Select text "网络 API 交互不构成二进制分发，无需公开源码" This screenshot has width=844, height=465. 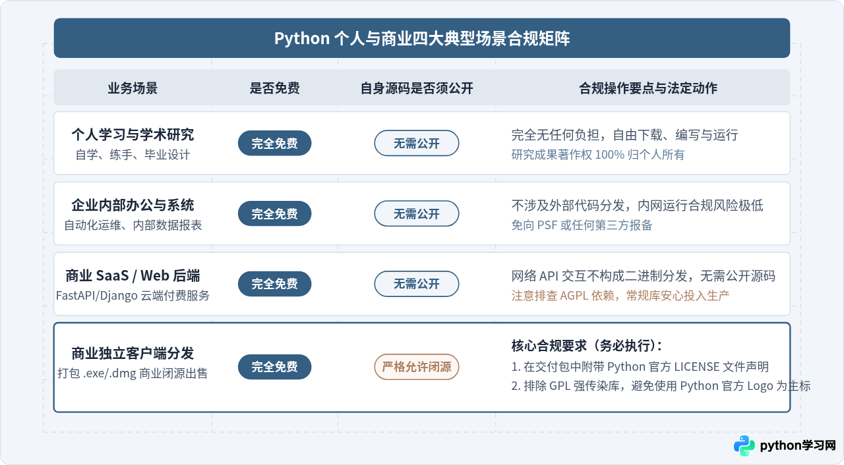point(644,276)
